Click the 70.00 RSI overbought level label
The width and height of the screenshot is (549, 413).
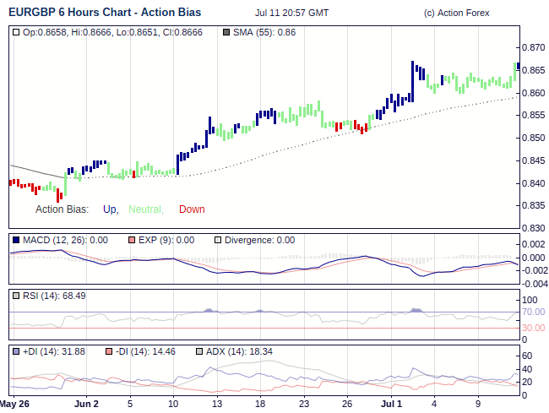(534, 312)
